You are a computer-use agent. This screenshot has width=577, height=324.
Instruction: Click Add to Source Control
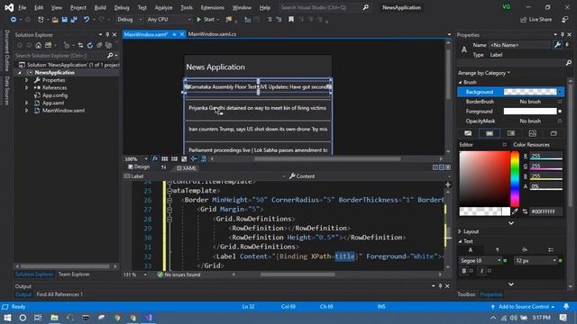pyautogui.click(x=523, y=306)
